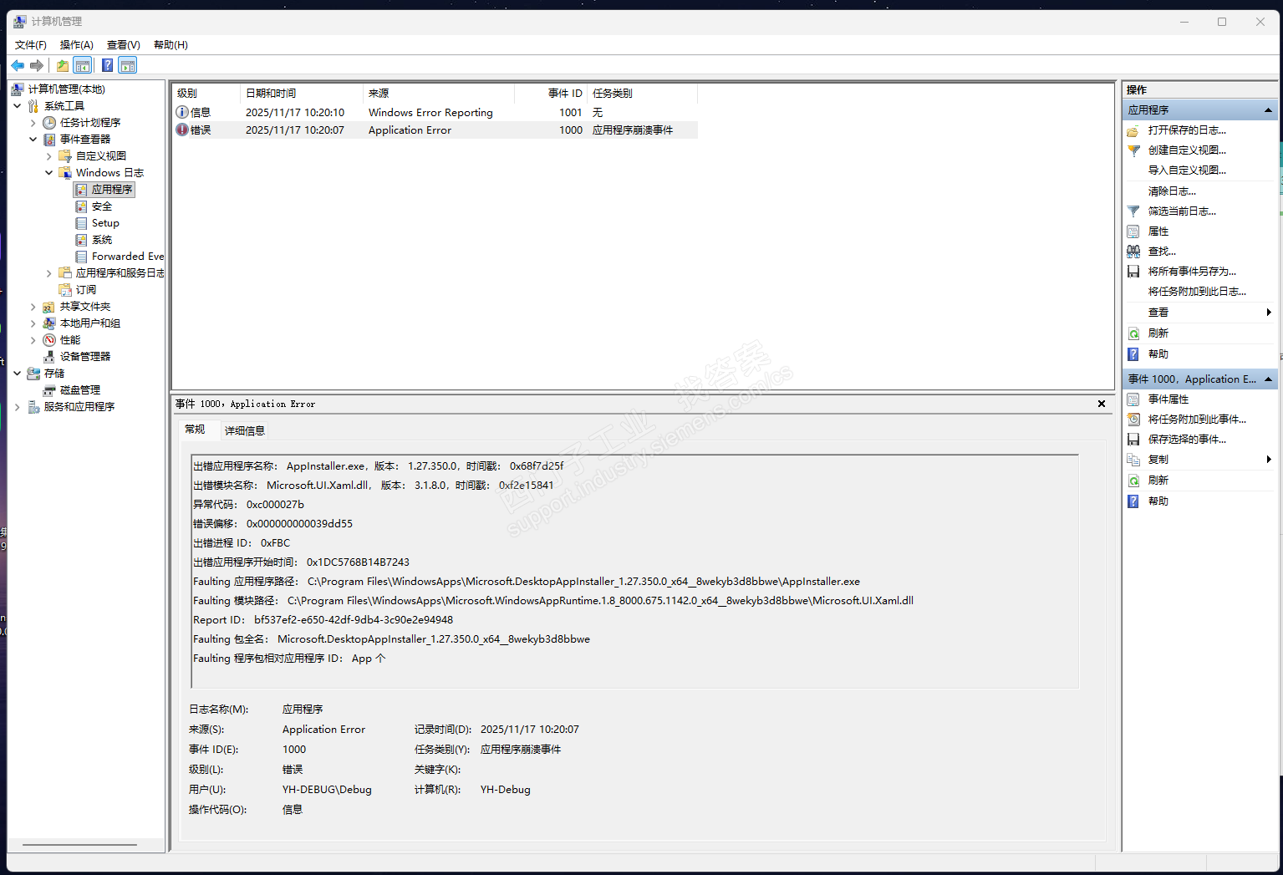
Task: Sort events by the 日期和时间 column header
Action: 302,94
